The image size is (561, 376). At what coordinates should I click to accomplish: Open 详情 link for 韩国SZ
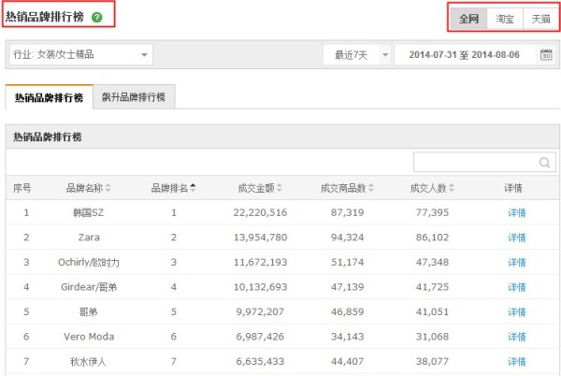(x=517, y=213)
